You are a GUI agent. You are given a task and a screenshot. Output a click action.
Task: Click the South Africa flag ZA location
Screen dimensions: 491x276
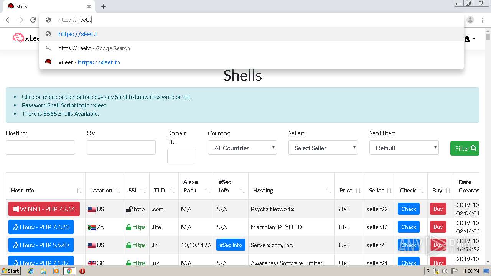coord(96,227)
